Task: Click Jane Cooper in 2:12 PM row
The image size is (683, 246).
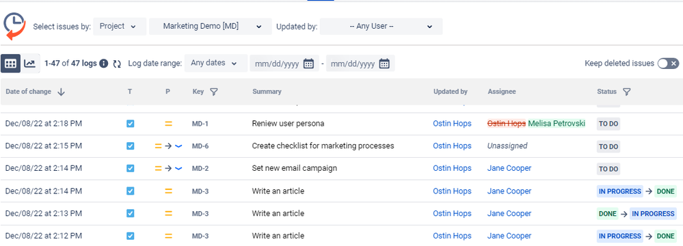Action: tap(509, 236)
